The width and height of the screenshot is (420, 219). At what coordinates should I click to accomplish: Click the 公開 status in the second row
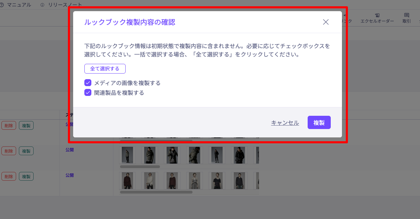click(70, 150)
